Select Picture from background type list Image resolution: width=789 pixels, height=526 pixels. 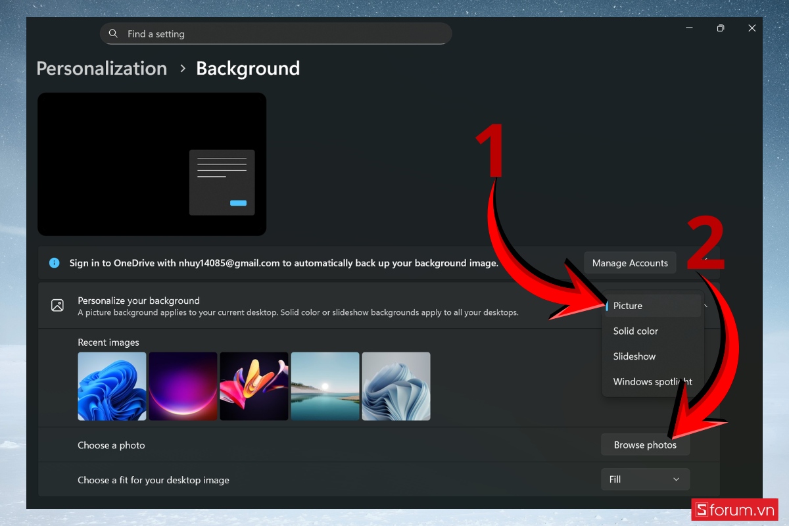pyautogui.click(x=653, y=306)
